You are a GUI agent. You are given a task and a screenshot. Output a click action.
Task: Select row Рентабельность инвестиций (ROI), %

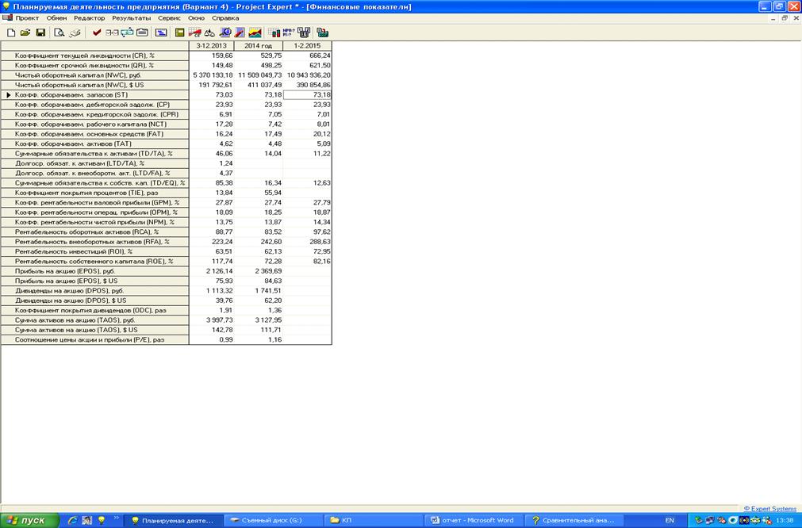tap(95, 251)
